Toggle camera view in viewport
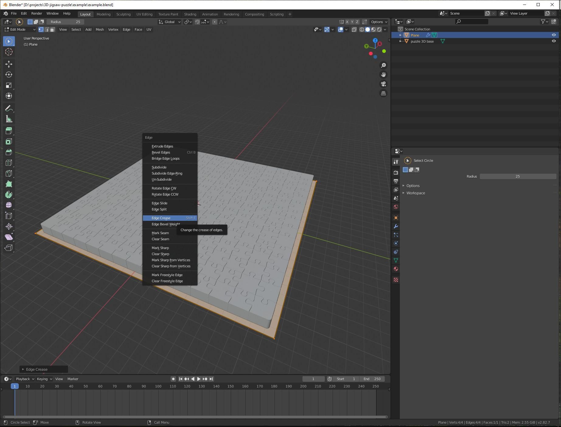561x427 pixels. point(383,84)
